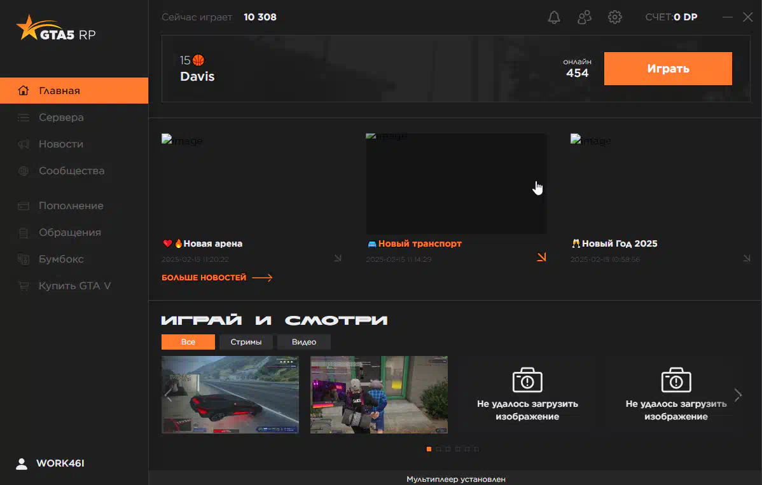Select the Видео filter tab
762x485 pixels.
pos(304,342)
